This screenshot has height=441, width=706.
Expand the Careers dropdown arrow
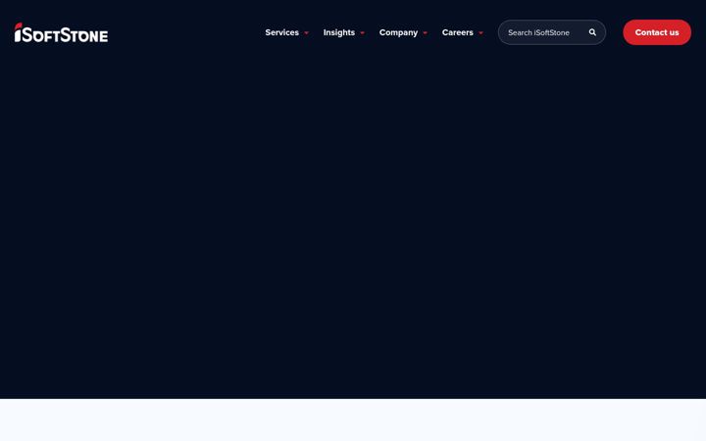click(480, 33)
